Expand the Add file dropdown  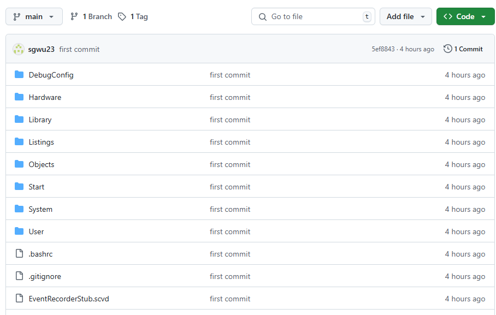click(x=405, y=16)
